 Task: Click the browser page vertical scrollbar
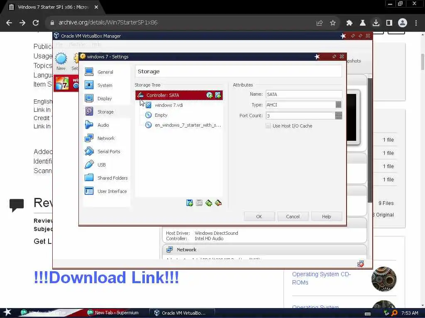422,62
